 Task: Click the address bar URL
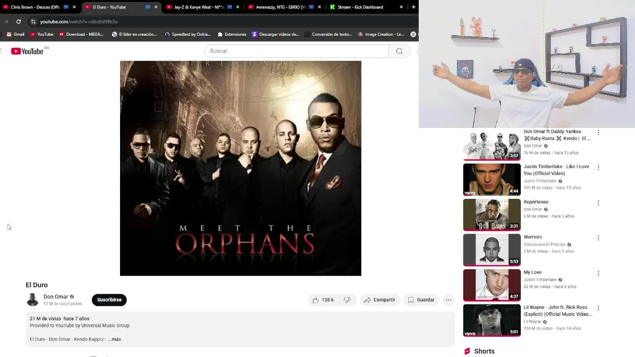click(79, 22)
